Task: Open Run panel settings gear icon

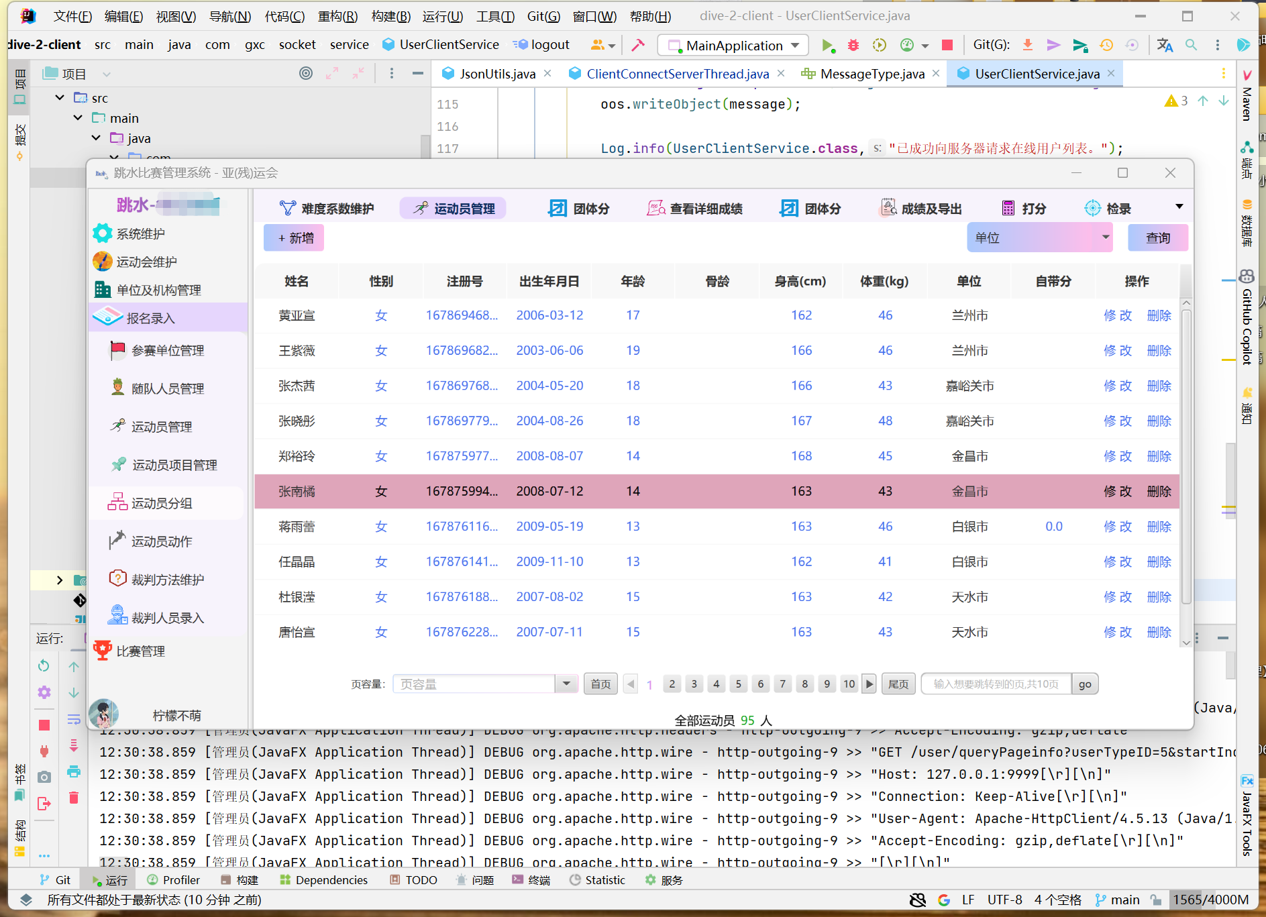Action: click(44, 692)
